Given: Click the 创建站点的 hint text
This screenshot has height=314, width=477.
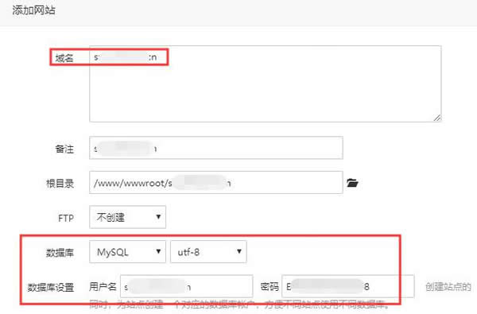Looking at the screenshot, I should (448, 287).
